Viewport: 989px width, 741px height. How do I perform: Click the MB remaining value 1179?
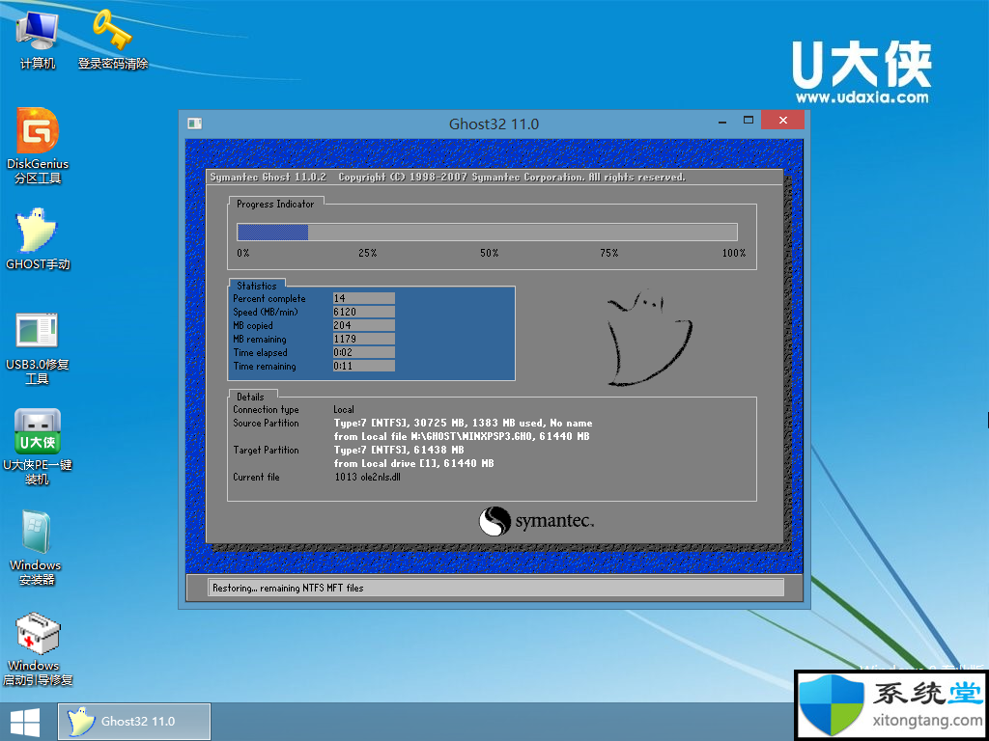[x=364, y=339]
